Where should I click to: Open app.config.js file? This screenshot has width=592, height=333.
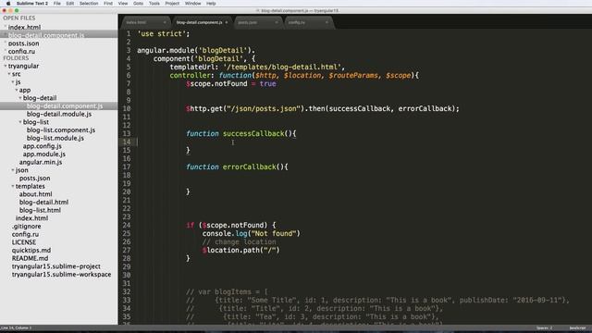coord(42,146)
